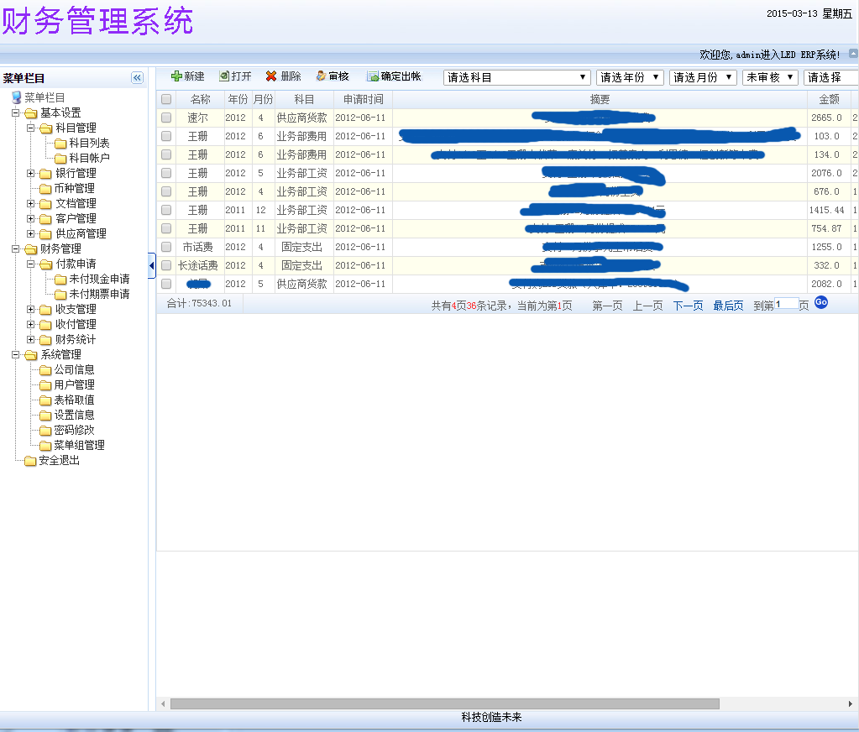Open 未付现金申请 in the menu tree
Screen dimensions: 859x732
point(98,280)
